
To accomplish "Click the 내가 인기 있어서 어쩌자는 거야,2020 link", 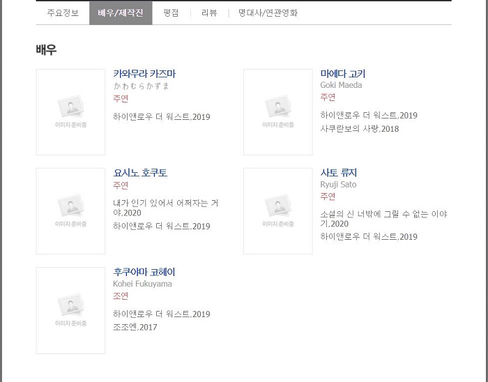I will pos(166,208).
